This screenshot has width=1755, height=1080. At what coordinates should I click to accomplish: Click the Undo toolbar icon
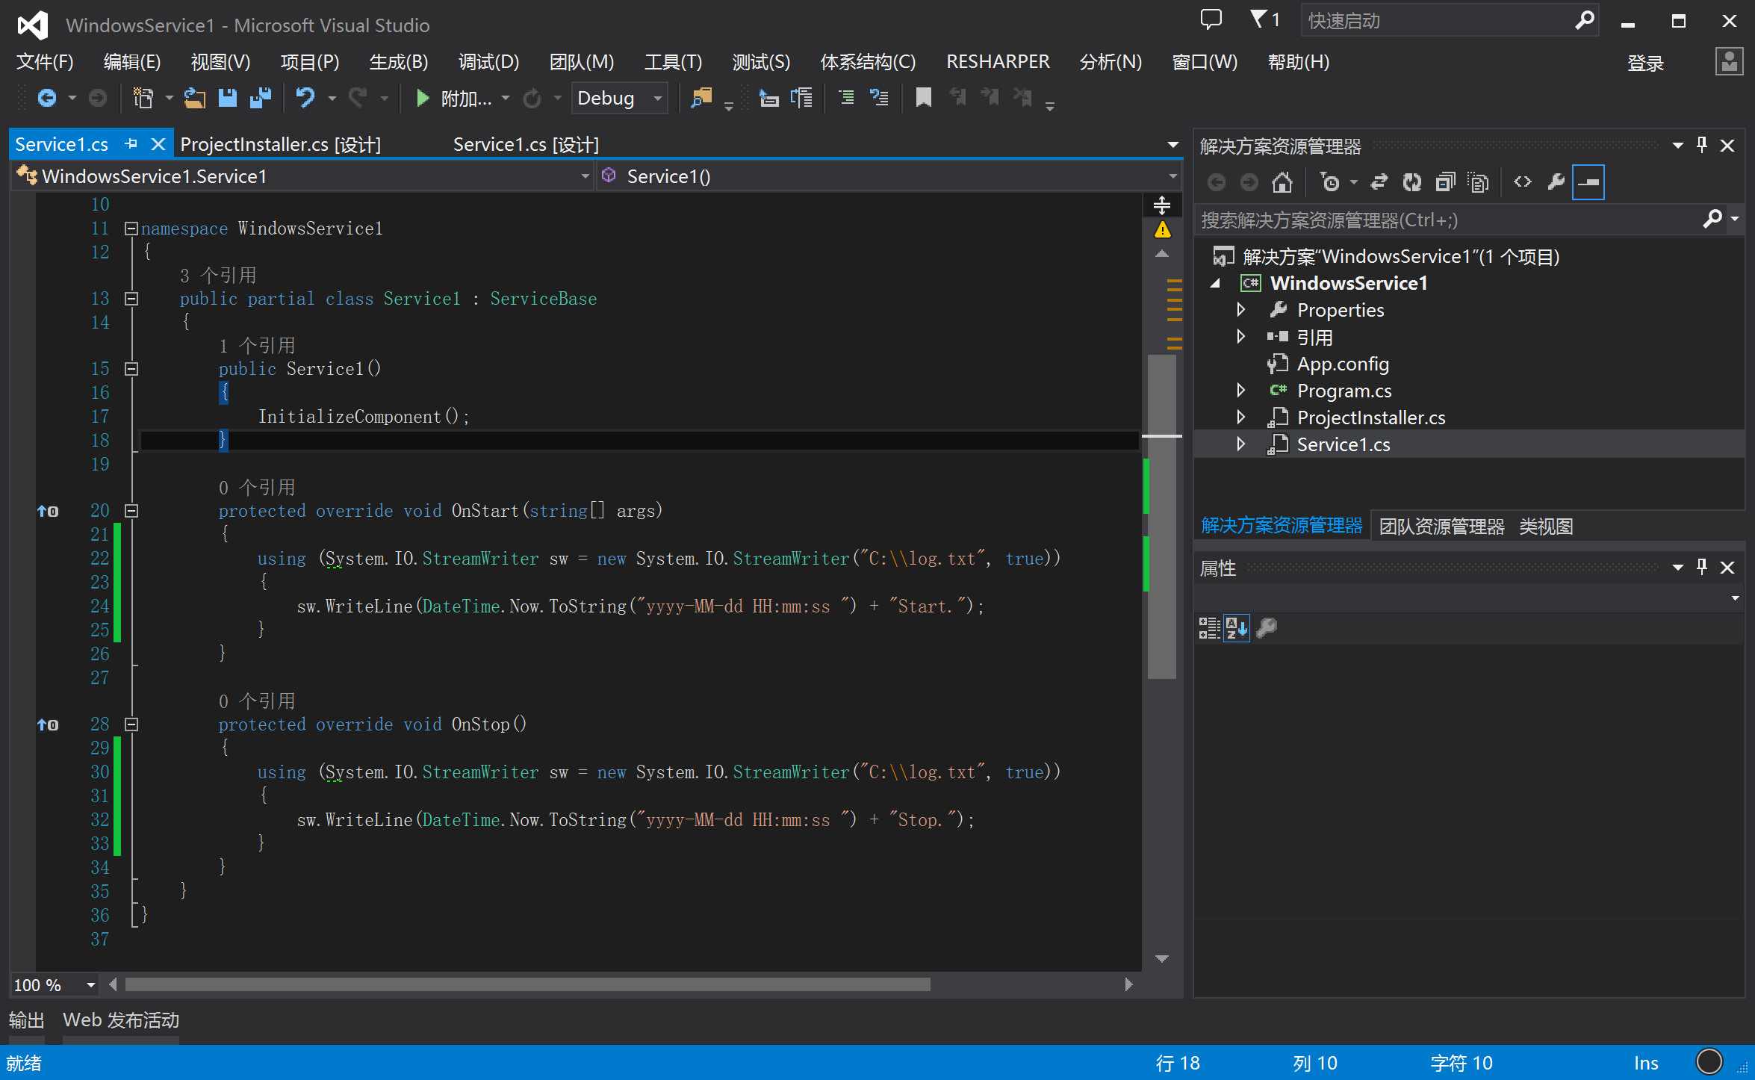click(x=305, y=98)
